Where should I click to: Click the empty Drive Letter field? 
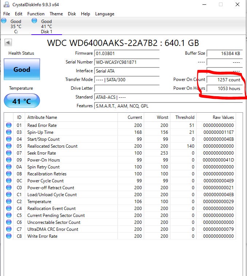(127, 88)
